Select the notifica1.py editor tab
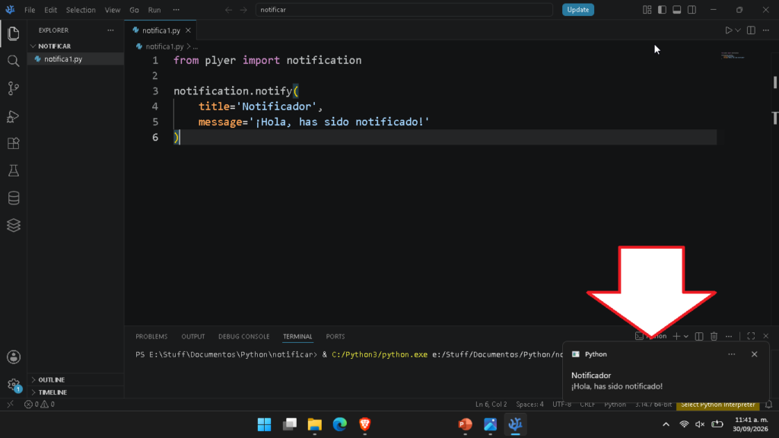The height and width of the screenshot is (438, 779). (x=161, y=30)
